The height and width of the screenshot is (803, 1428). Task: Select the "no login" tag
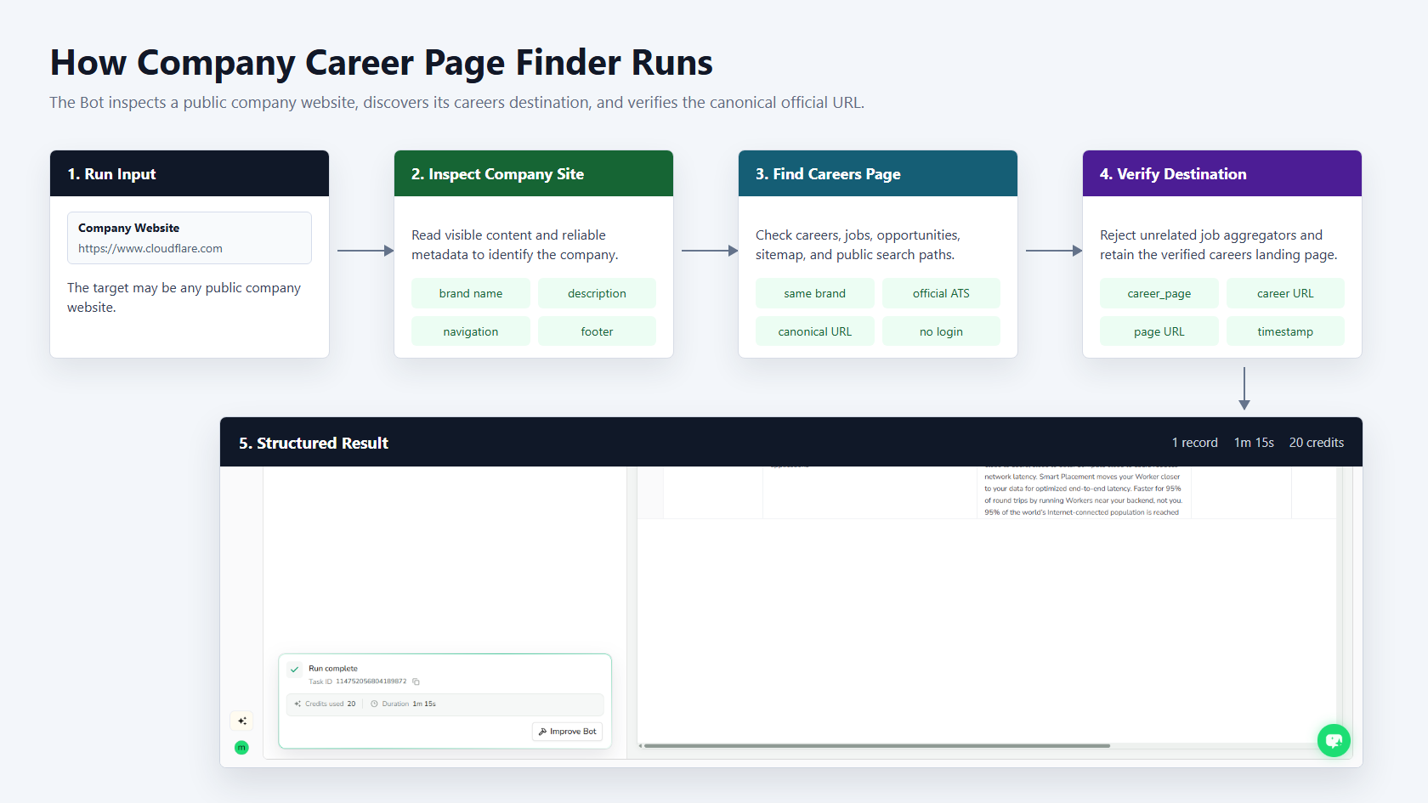(x=941, y=331)
